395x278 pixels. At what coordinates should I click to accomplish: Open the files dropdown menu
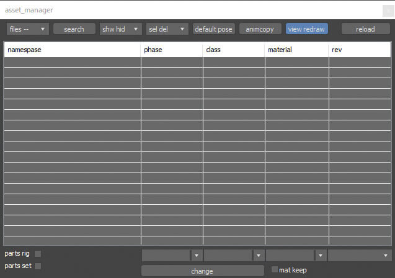[28, 29]
